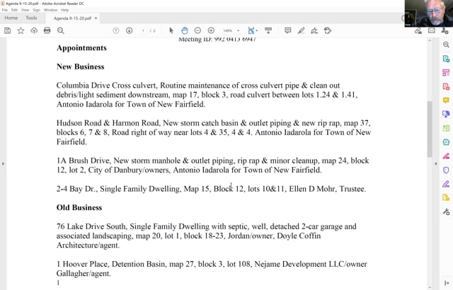
Task: Open the find text magnifier in toolbar
Action: [60, 30]
